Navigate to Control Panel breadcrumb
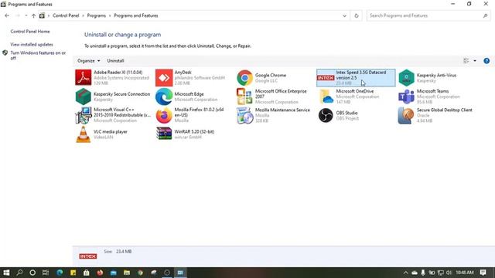 pyautogui.click(x=66, y=15)
